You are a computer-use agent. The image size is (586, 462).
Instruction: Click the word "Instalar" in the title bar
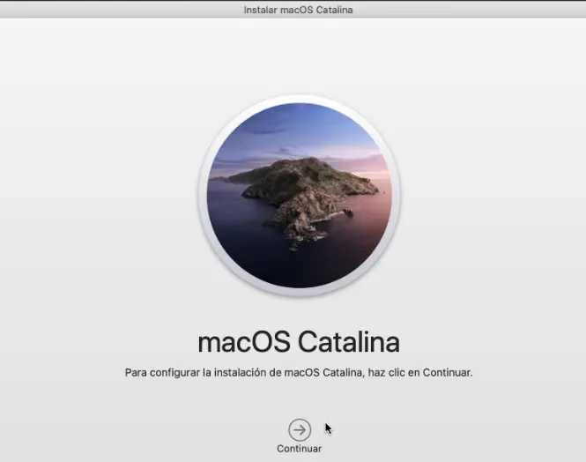click(x=262, y=10)
